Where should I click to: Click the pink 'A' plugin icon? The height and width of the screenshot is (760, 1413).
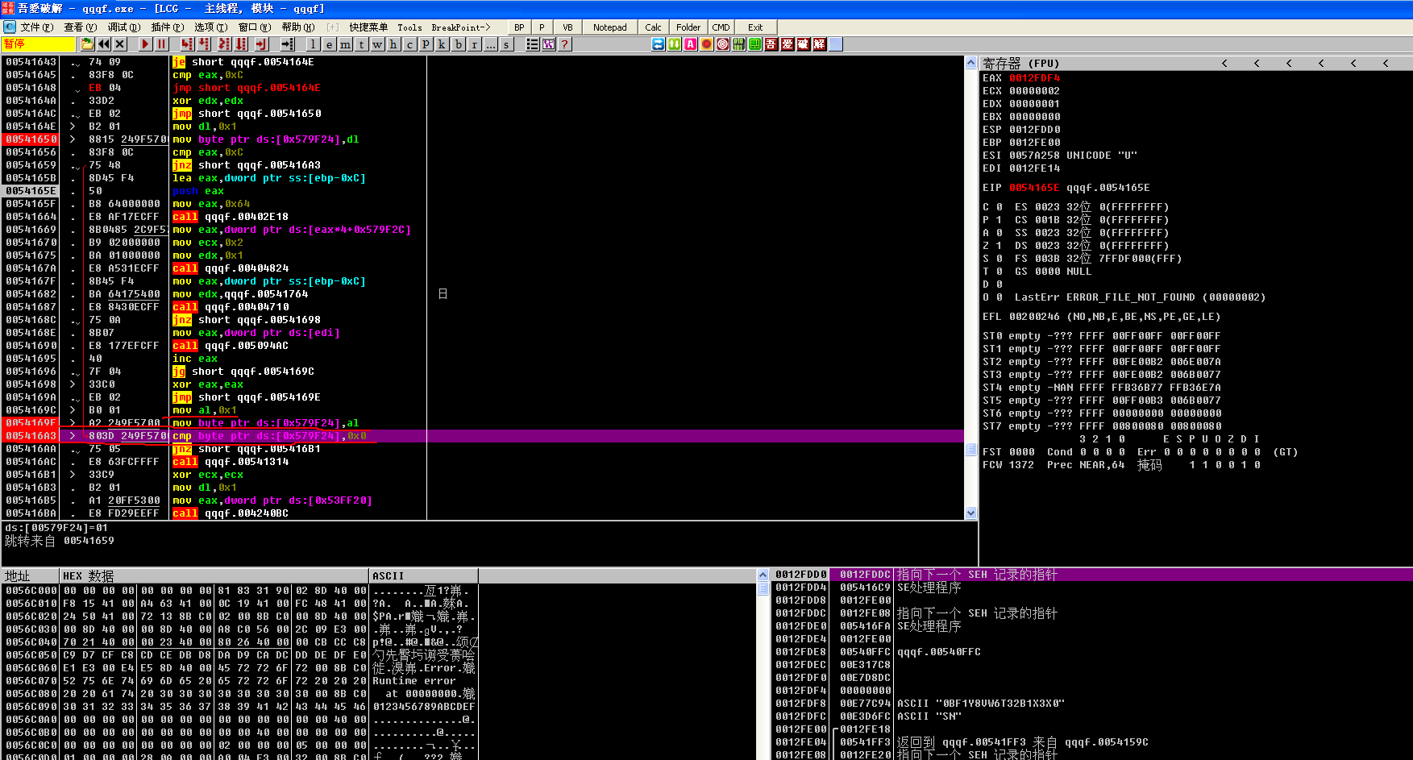[x=691, y=44]
